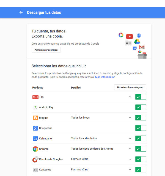Disable the +1s toggle

tap(141, 97)
